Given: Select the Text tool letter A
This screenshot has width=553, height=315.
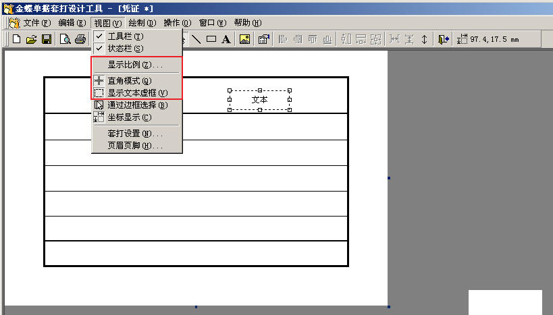Looking at the screenshot, I should tap(226, 39).
